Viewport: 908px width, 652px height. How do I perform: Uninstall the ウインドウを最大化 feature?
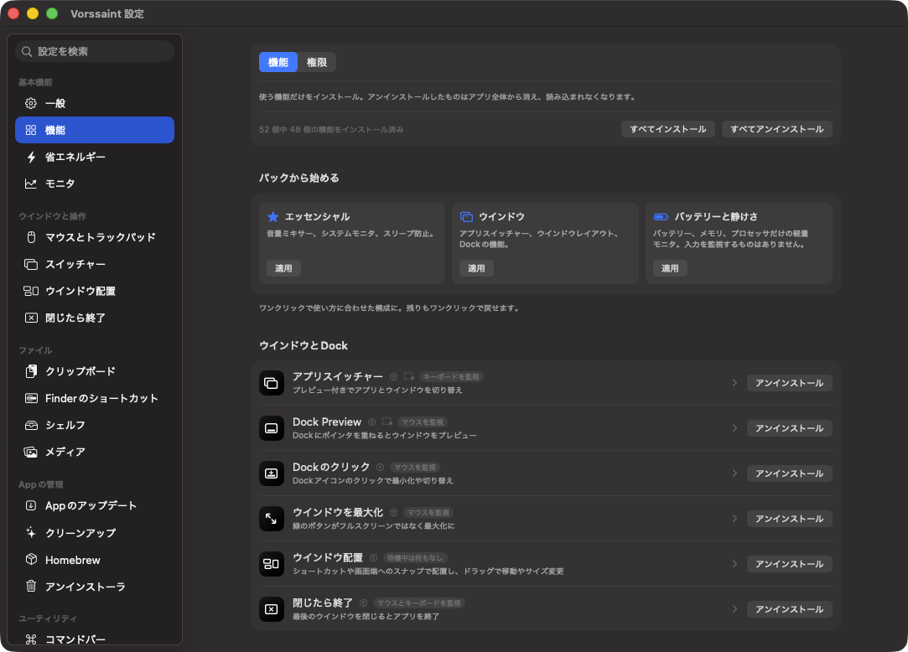pos(789,518)
